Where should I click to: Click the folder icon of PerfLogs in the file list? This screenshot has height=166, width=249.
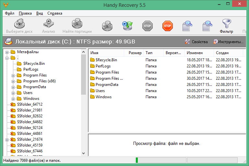click(x=92, y=66)
